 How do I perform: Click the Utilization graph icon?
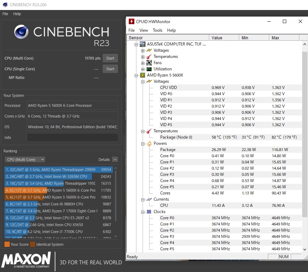click(149, 69)
